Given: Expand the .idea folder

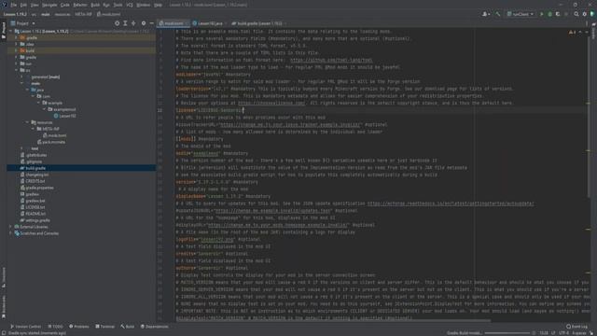Looking at the screenshot, I should point(17,44).
